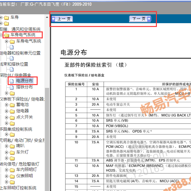Collapse the top-level 车身电气系统 folder

pos(1,35)
